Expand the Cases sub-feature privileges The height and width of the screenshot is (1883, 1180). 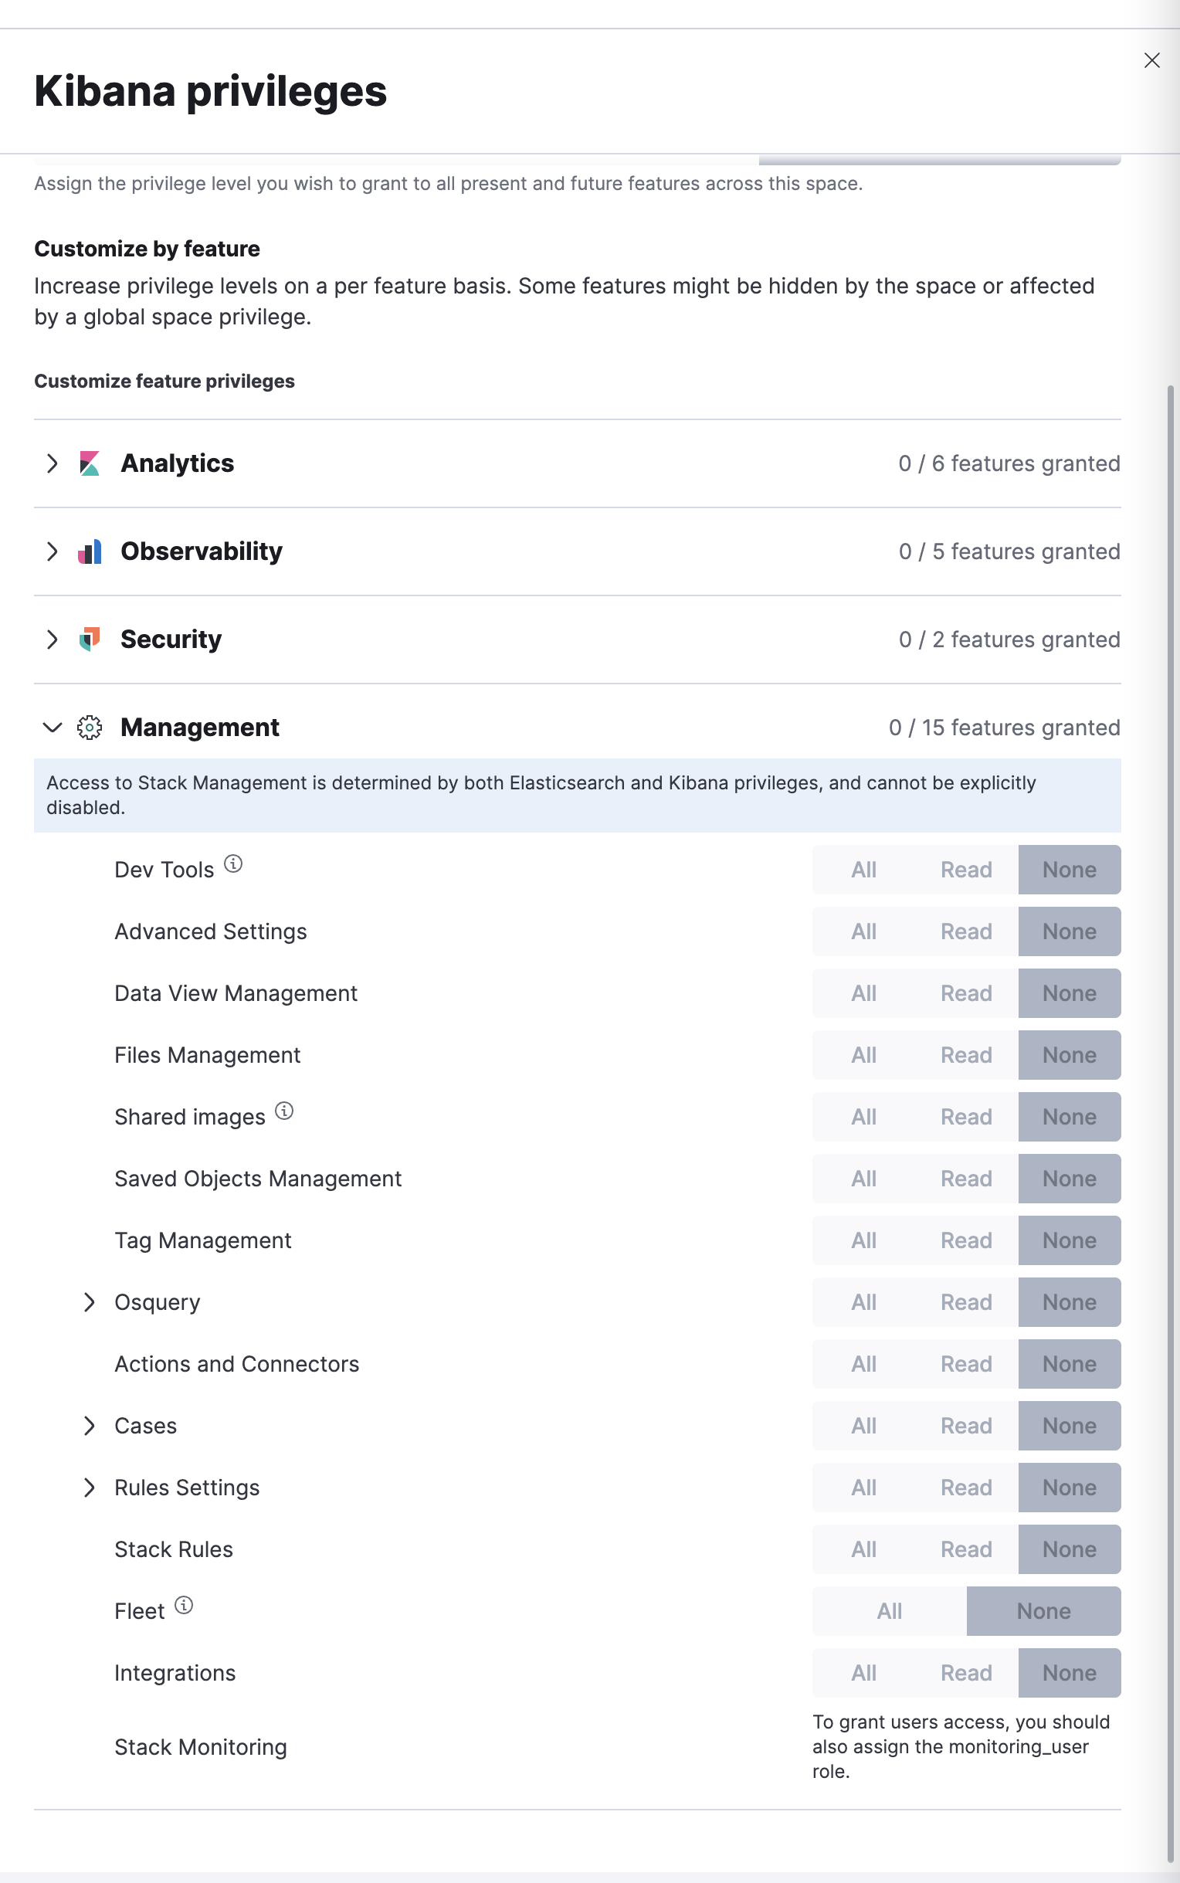[x=89, y=1426]
